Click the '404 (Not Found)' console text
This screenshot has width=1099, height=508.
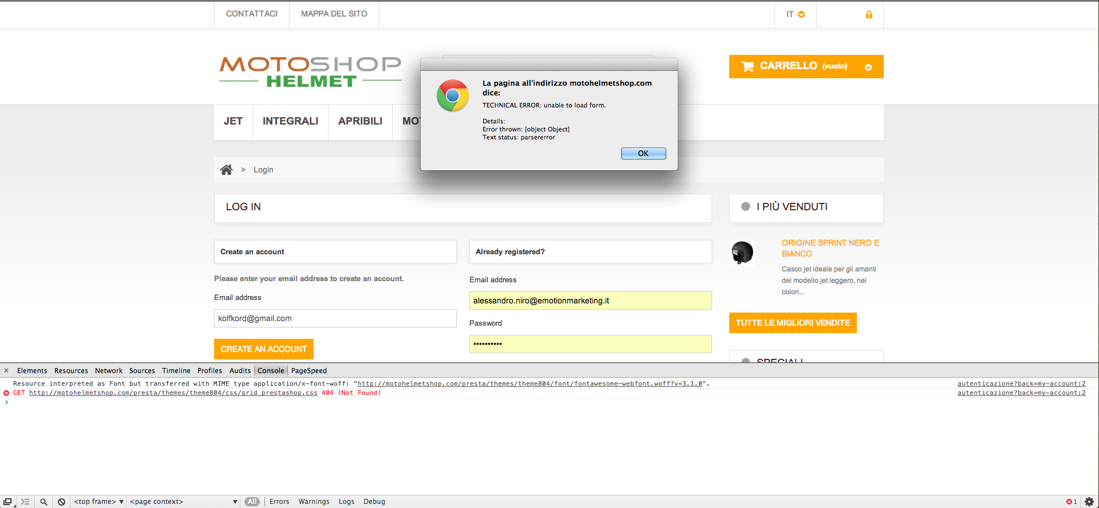(x=351, y=393)
